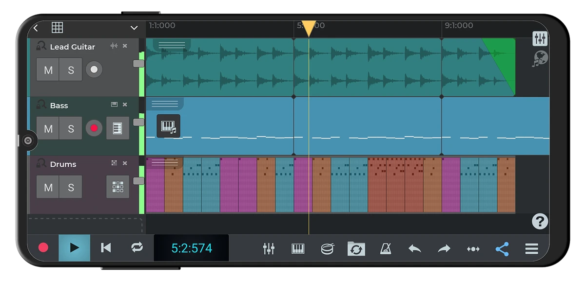Open the Drums pad grid editor
Image resolution: width=585 pixels, height=281 pixels.
click(117, 187)
